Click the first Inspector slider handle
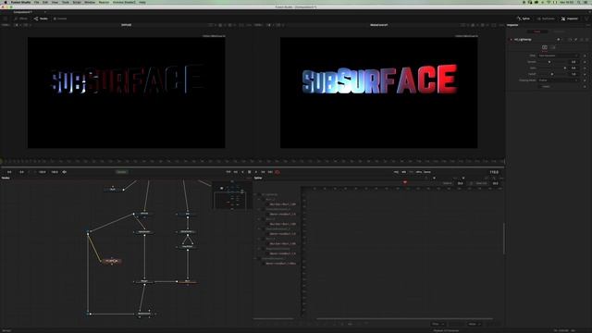This screenshot has height=333, width=592. pos(549,62)
